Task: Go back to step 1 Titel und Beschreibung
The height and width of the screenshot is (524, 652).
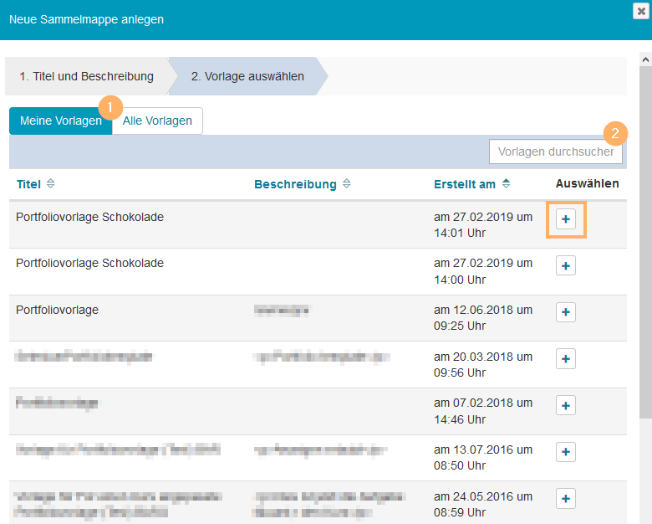Action: (87, 76)
